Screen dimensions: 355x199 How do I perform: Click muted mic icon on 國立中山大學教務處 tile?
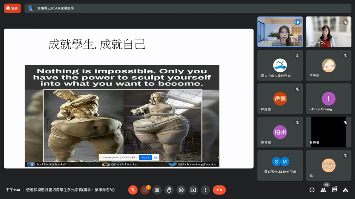(297, 56)
